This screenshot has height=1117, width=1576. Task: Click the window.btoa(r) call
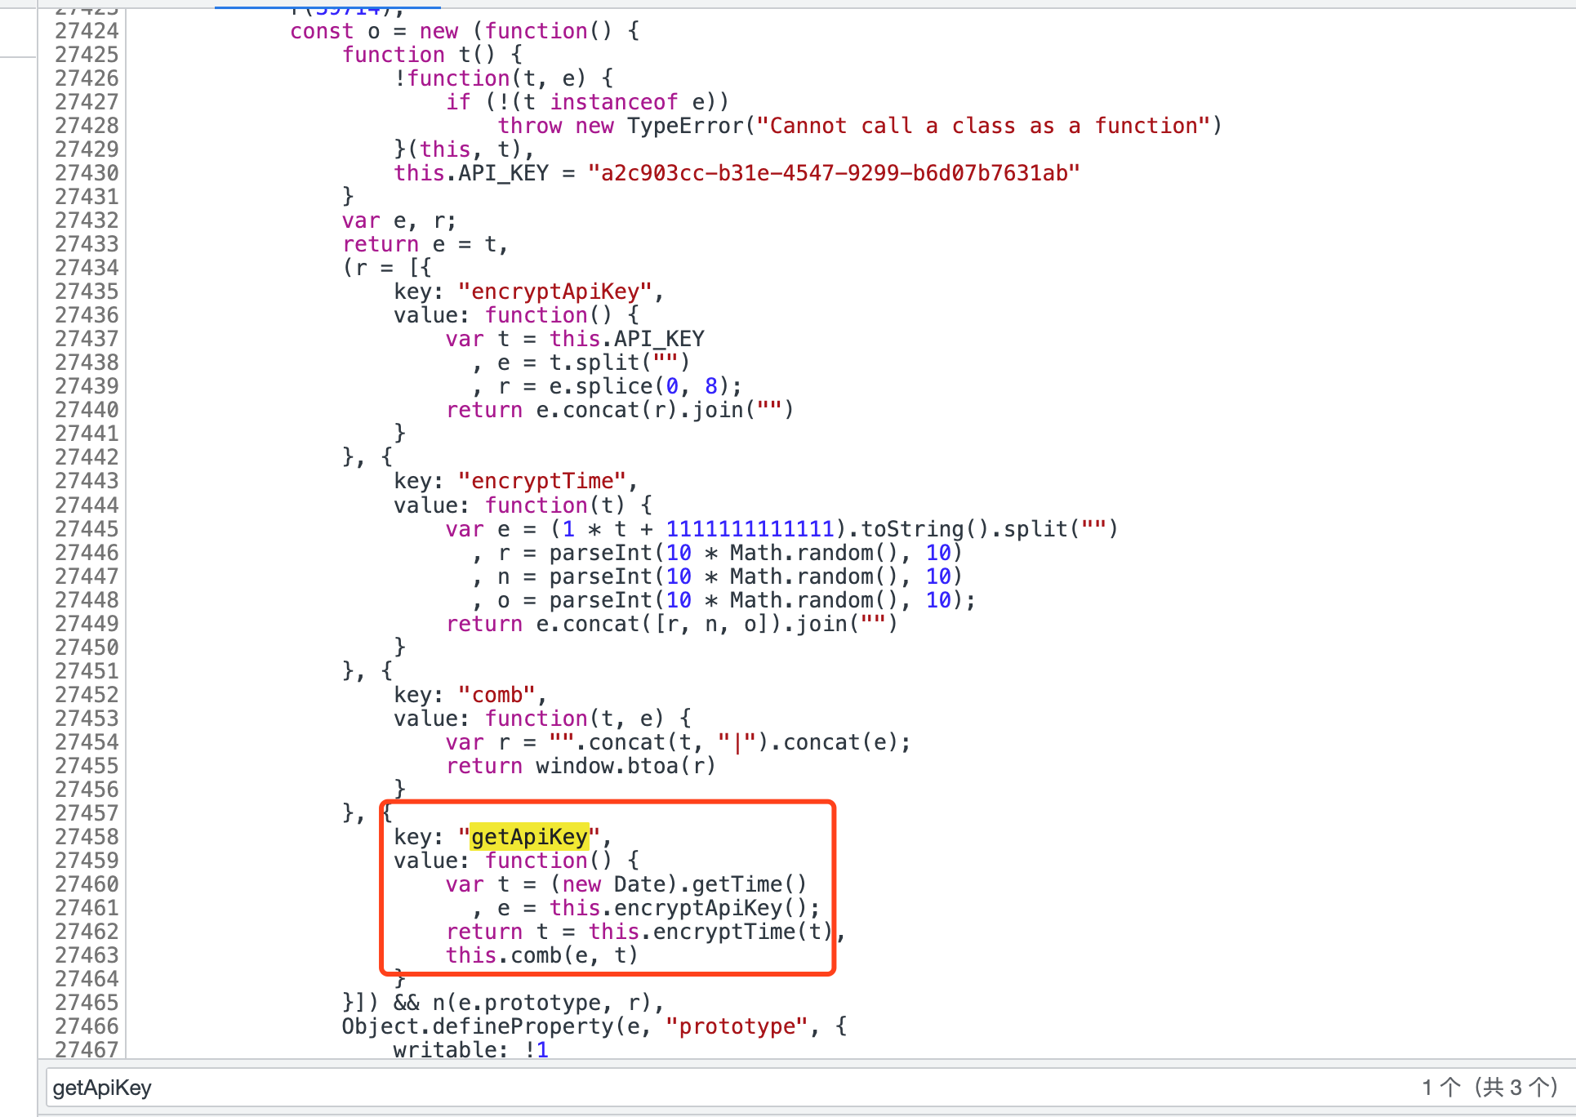[626, 766]
